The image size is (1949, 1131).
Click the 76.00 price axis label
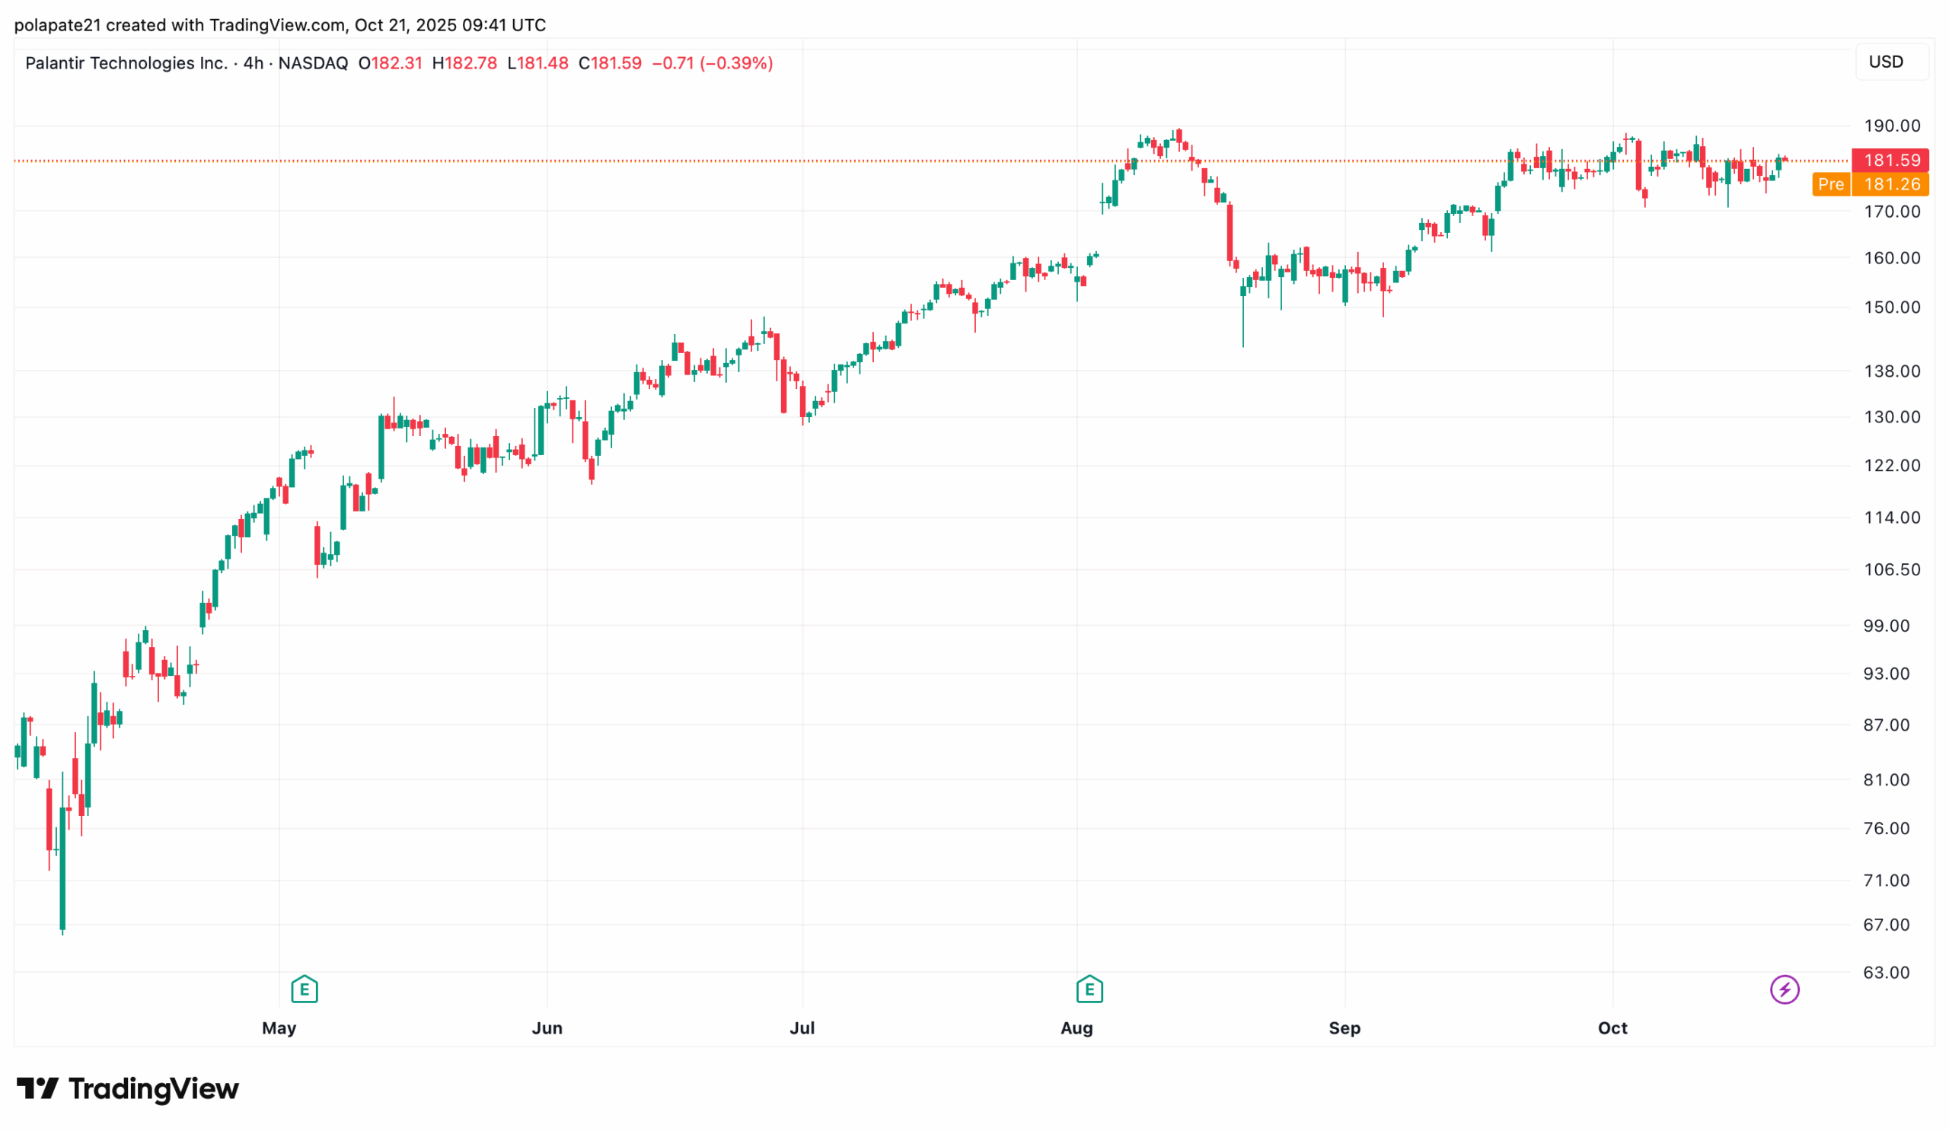pyautogui.click(x=1887, y=828)
